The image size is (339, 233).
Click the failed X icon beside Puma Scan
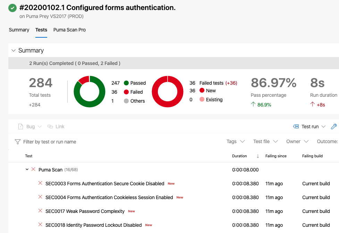pyautogui.click(x=33, y=169)
